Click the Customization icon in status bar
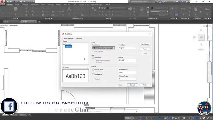Viewport: 213px width, 120px height. (212, 118)
